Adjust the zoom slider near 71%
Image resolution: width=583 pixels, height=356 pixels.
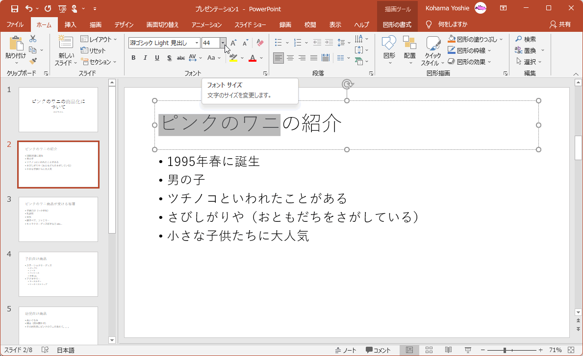click(x=505, y=350)
